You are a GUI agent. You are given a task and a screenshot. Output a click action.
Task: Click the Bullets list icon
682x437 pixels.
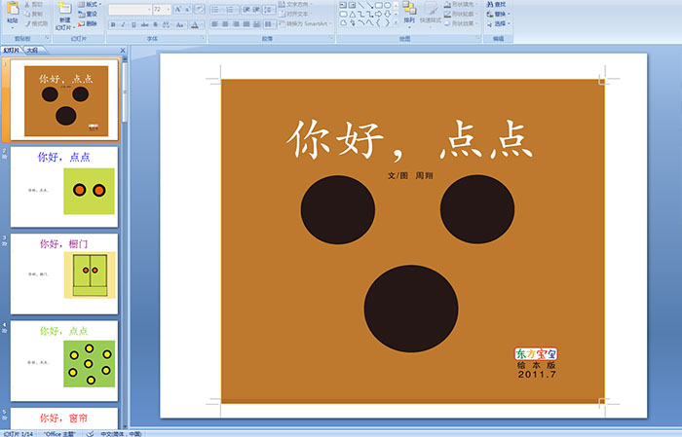click(217, 9)
